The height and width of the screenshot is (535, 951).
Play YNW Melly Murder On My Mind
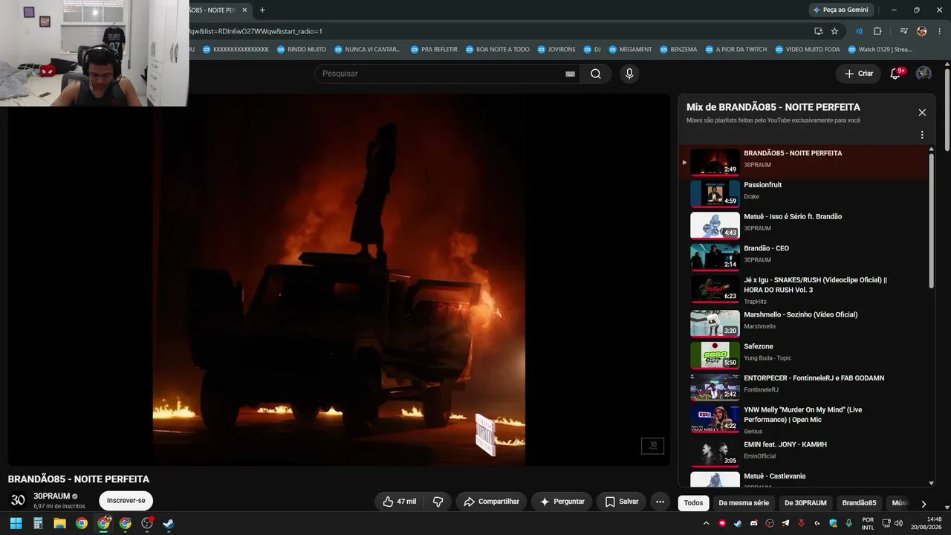click(806, 419)
